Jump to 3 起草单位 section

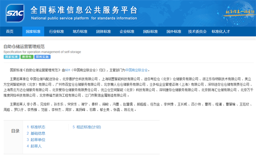[x=36, y=140]
